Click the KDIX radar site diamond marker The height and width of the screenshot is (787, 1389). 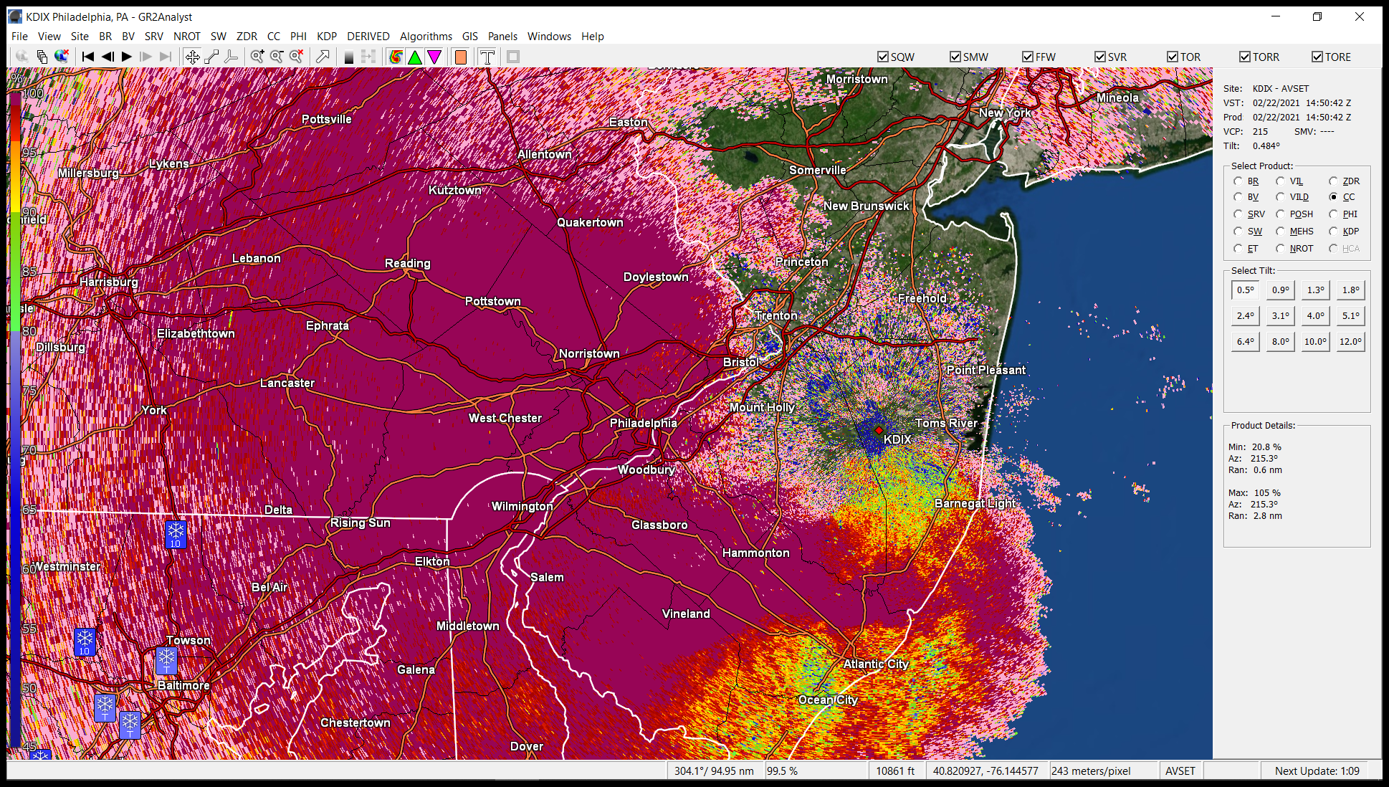pyautogui.click(x=879, y=431)
